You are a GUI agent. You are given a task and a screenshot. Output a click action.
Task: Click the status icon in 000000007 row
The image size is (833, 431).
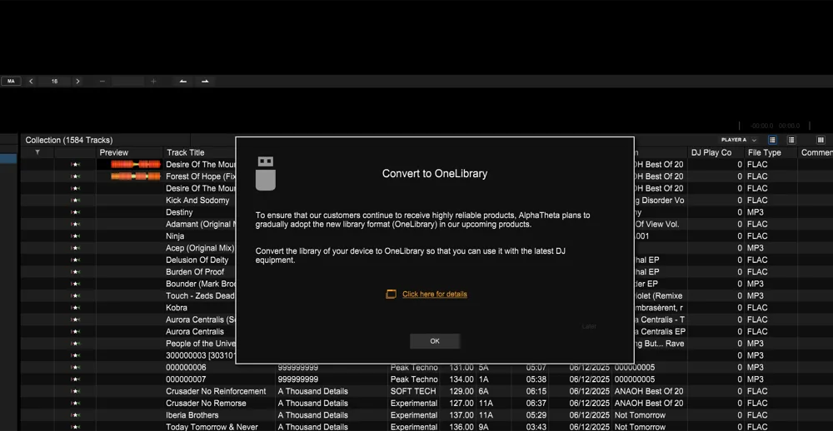tap(76, 379)
